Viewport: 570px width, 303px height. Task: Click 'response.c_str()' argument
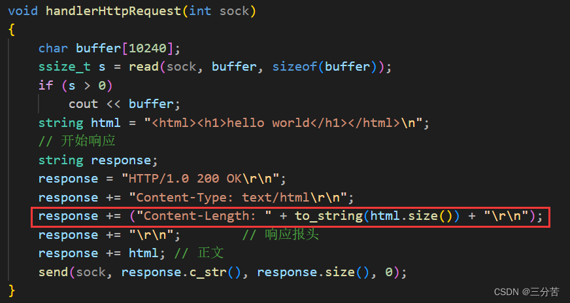click(x=181, y=272)
